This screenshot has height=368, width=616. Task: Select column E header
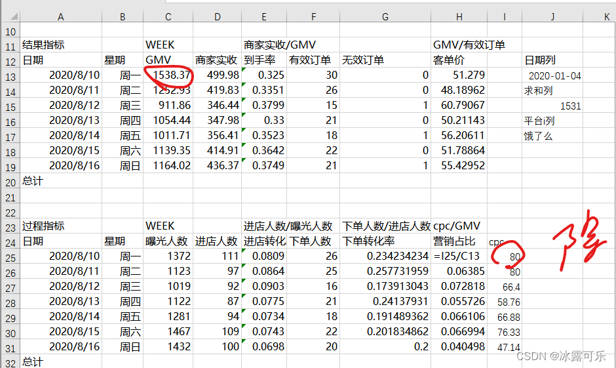point(264,16)
